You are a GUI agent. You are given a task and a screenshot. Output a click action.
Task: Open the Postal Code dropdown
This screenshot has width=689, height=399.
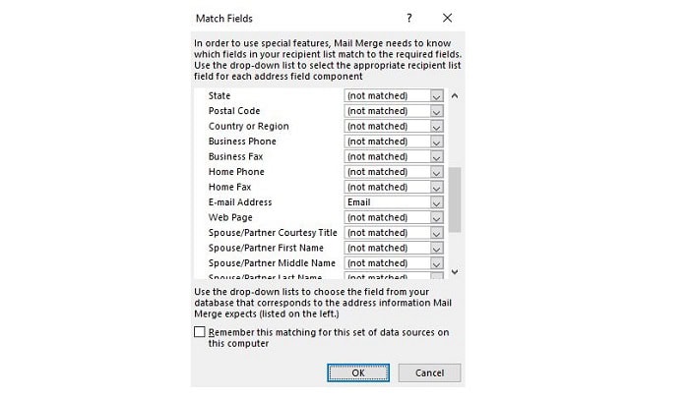pyautogui.click(x=437, y=111)
